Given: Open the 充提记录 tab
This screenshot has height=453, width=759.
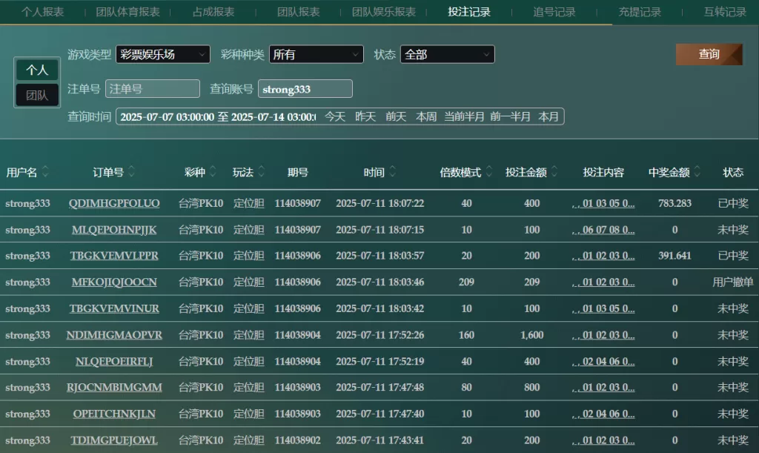Looking at the screenshot, I should click(640, 12).
